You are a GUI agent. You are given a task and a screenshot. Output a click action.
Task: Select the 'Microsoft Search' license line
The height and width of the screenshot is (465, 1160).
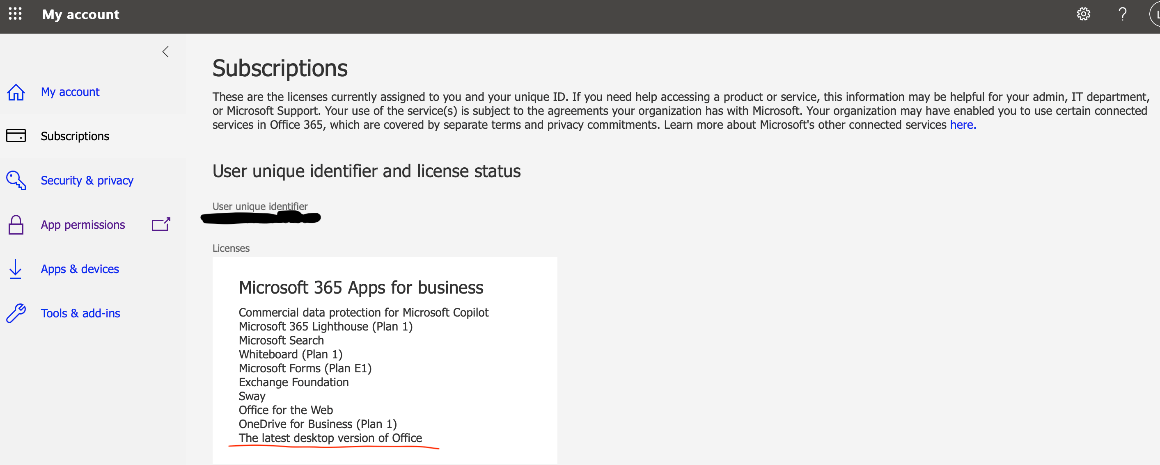pos(281,340)
